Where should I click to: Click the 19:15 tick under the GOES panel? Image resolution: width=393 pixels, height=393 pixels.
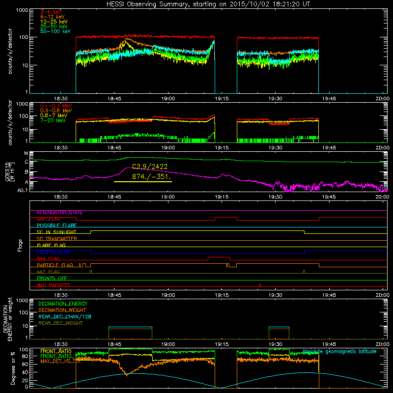(x=222, y=197)
